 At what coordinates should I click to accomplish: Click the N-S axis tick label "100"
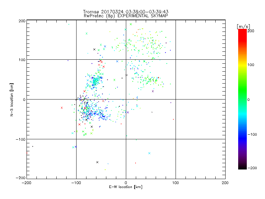[x=22, y=60]
